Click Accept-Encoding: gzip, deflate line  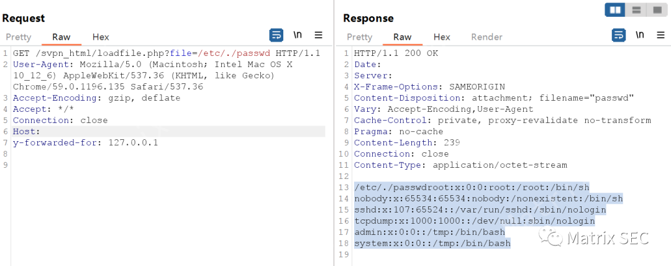tap(97, 98)
